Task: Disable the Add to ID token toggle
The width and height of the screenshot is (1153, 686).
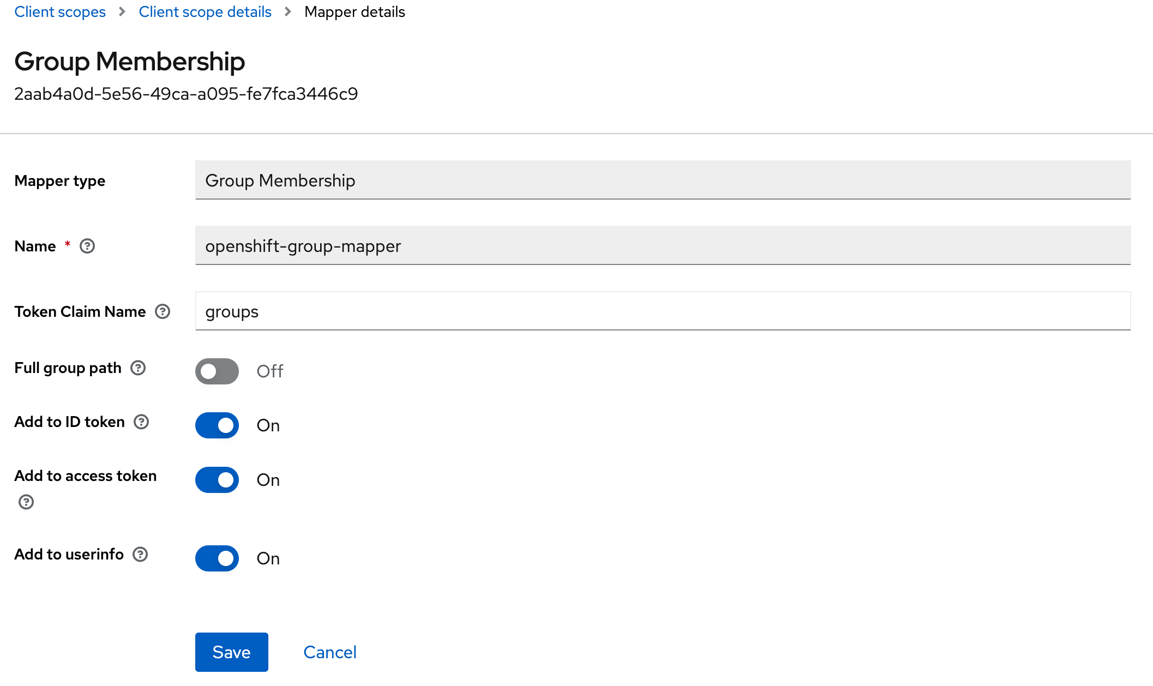Action: pos(217,425)
